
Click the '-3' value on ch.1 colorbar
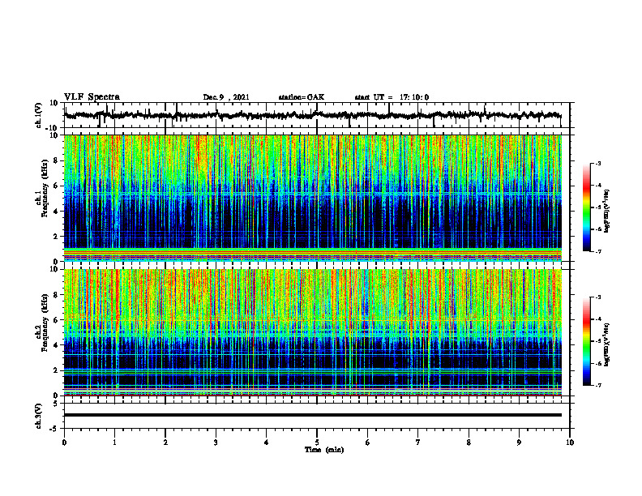[x=598, y=164]
